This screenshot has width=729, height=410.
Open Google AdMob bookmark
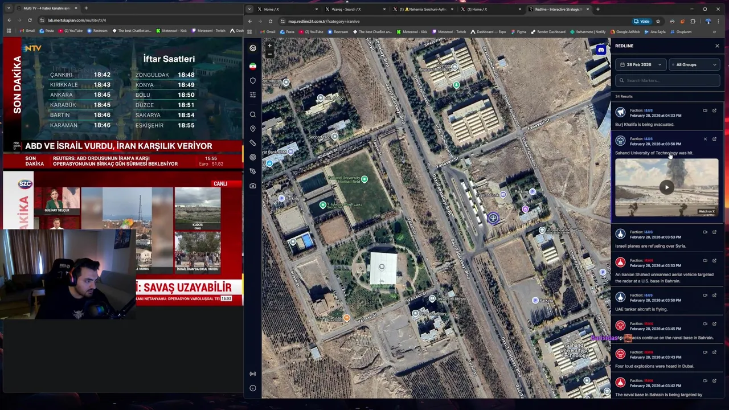(625, 32)
